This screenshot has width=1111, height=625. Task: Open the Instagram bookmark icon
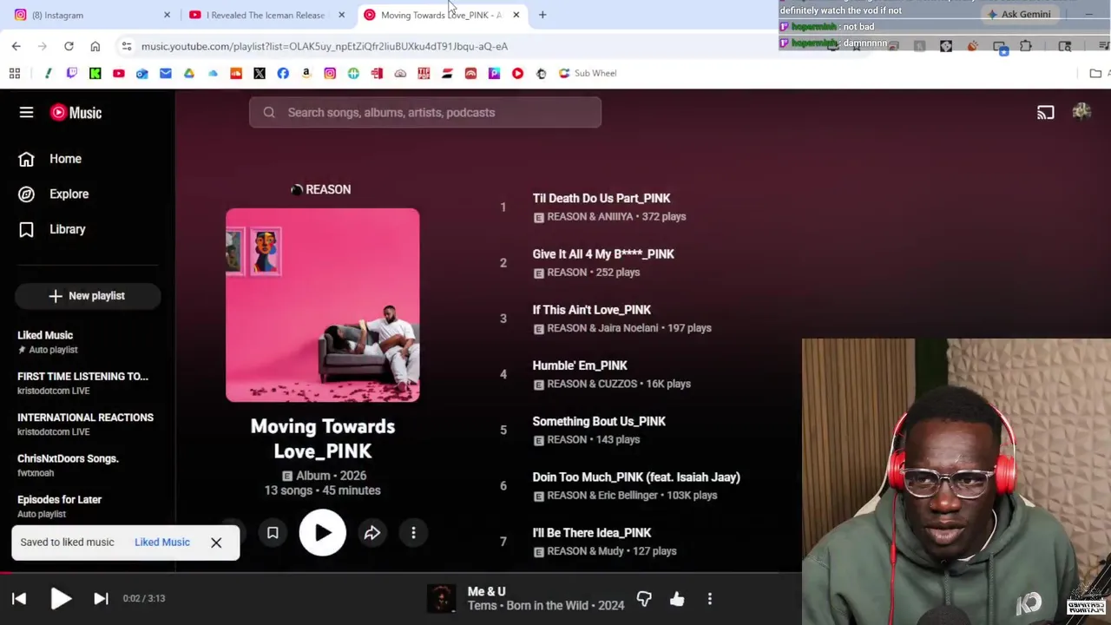330,73
